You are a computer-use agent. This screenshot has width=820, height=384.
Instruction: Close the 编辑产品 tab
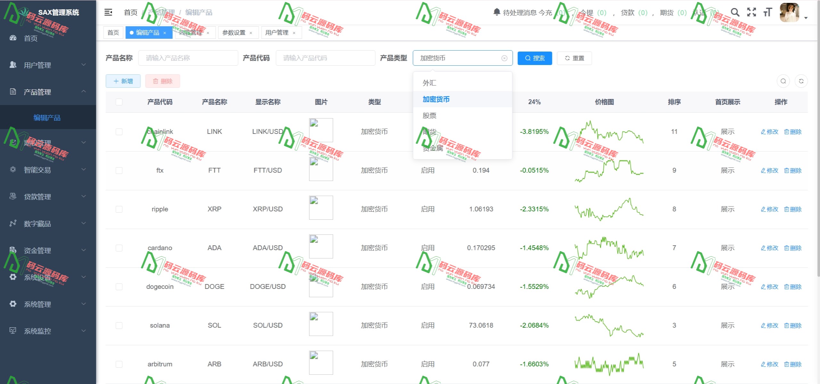(x=165, y=33)
